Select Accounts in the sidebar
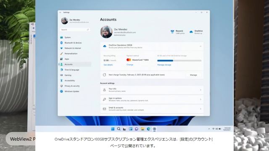This screenshot has width=269, height=151. tap(75, 64)
